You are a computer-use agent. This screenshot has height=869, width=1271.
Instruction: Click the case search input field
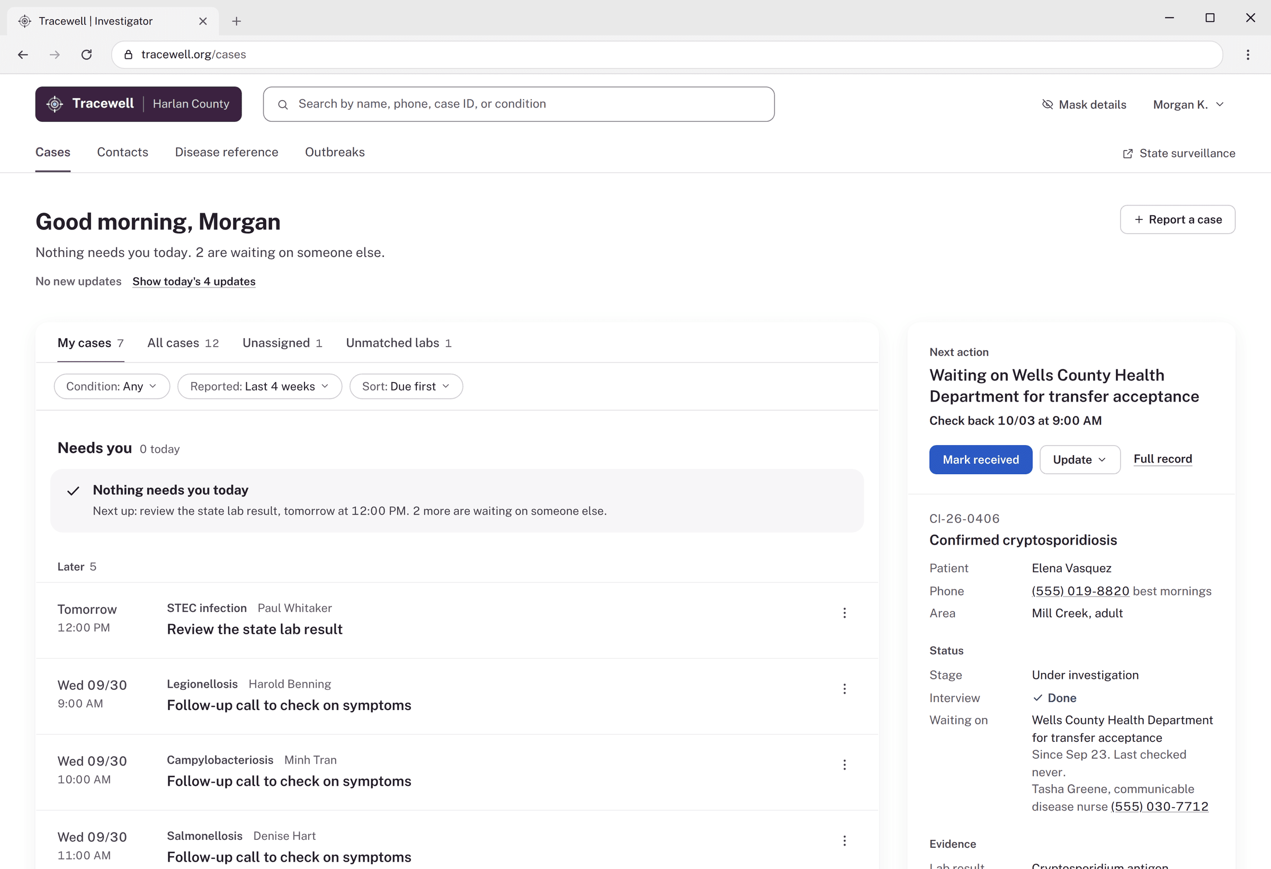pos(518,104)
